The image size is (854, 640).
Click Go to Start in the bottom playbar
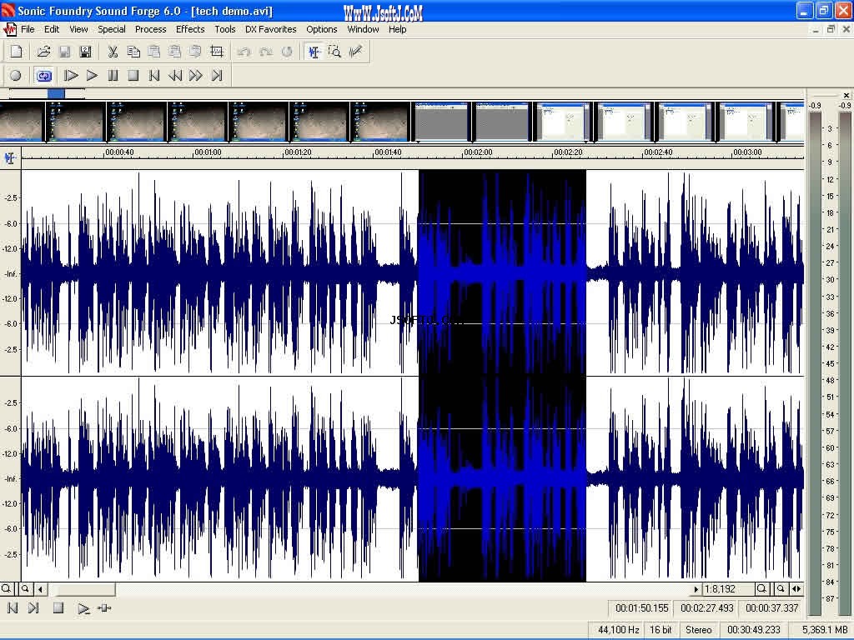point(13,607)
